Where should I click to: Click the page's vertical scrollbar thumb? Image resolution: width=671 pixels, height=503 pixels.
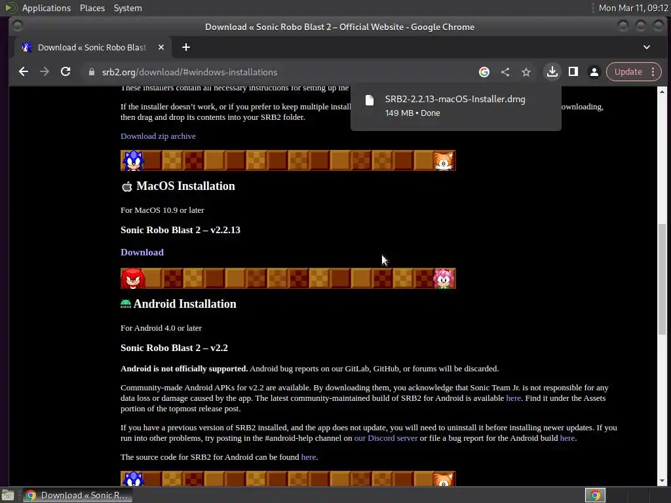(662, 279)
